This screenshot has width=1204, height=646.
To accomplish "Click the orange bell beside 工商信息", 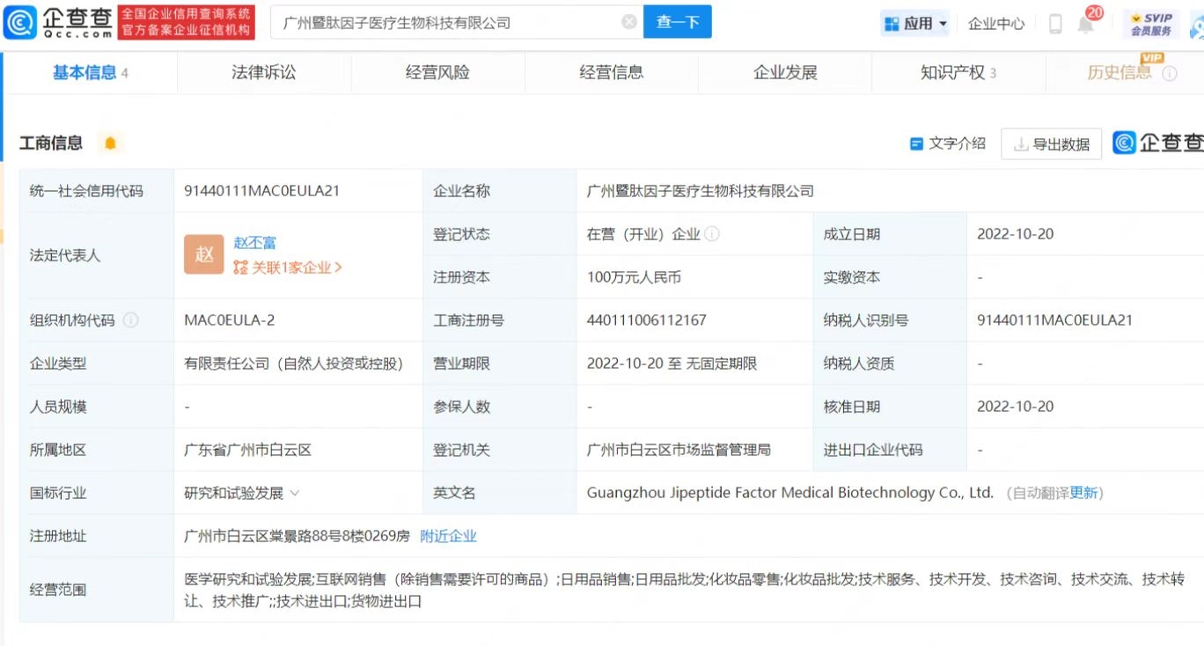I will 110,143.
